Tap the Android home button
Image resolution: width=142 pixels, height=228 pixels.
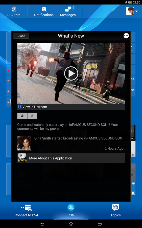point(71,224)
